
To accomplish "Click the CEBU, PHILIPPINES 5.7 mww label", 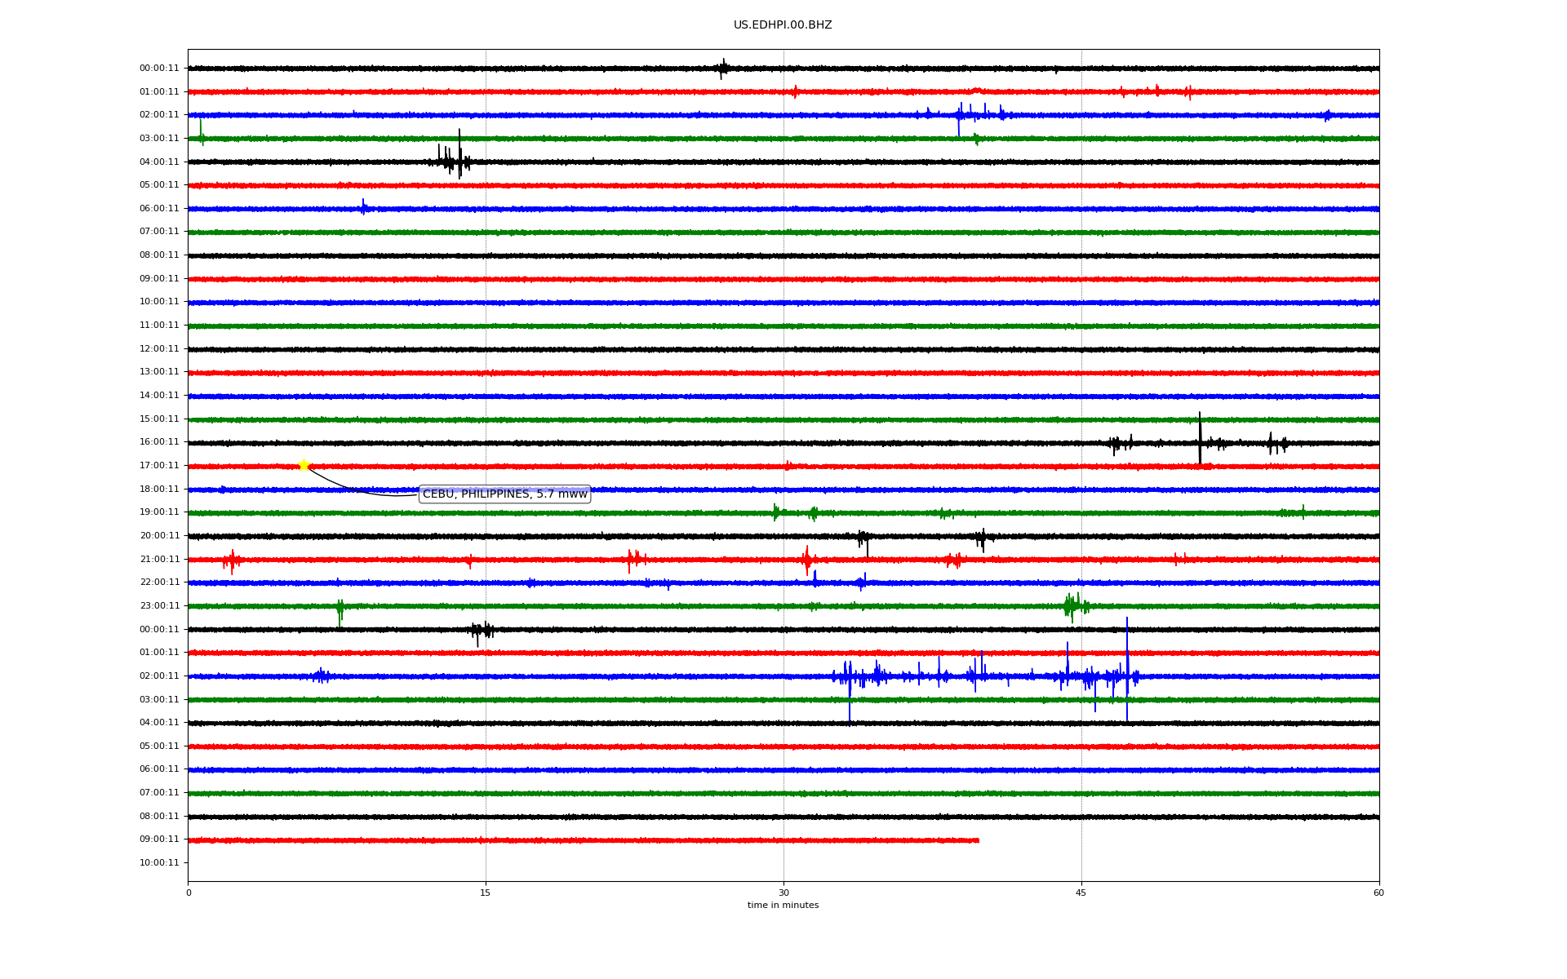I will point(504,494).
